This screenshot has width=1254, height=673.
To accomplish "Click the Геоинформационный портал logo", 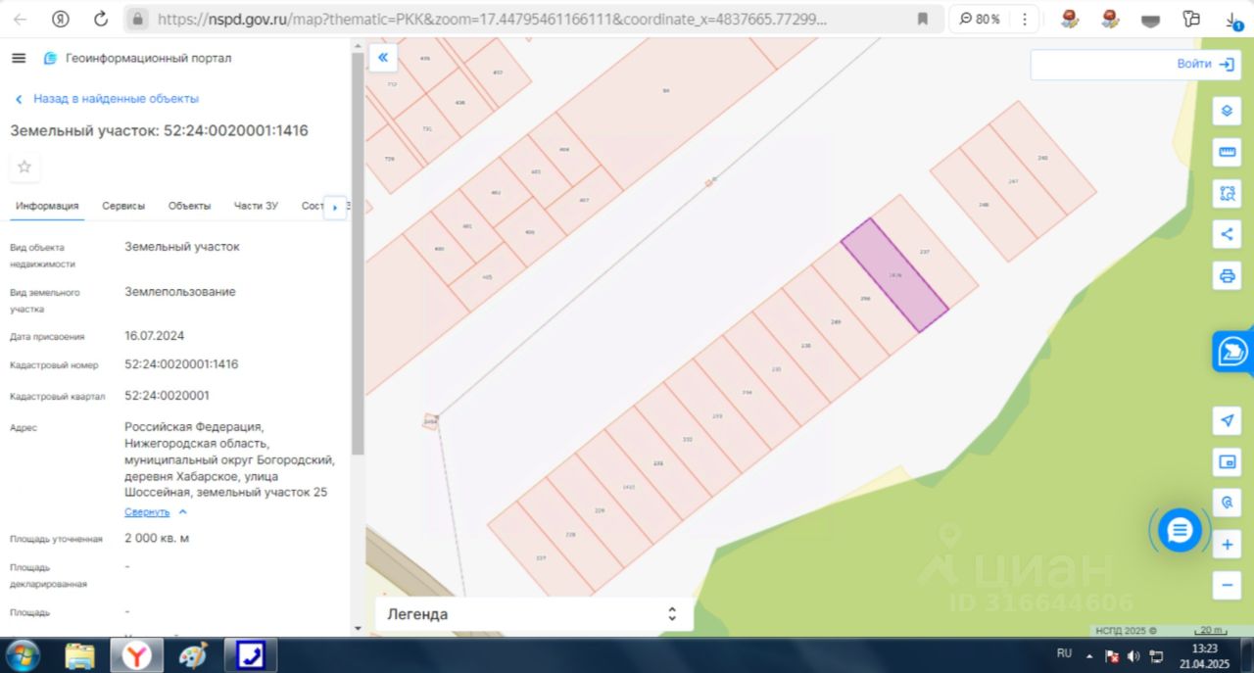I will tap(137, 58).
